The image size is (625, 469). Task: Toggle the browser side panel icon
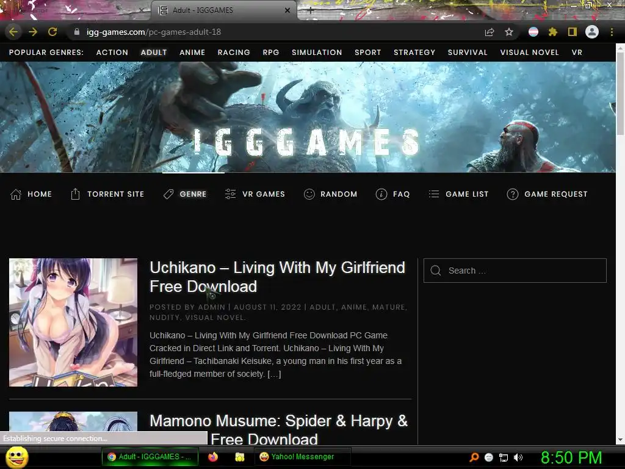point(573,32)
